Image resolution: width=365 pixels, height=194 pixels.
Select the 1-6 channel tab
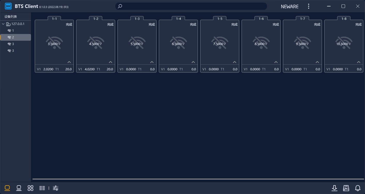pyautogui.click(x=261, y=19)
